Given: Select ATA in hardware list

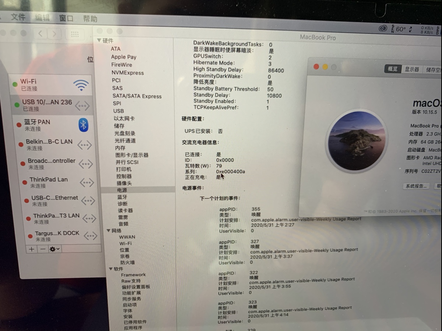Looking at the screenshot, I should click(x=115, y=49).
